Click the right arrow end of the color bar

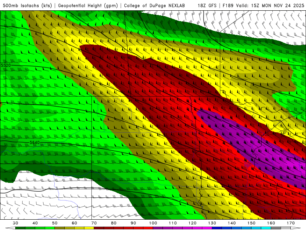(296, 228)
